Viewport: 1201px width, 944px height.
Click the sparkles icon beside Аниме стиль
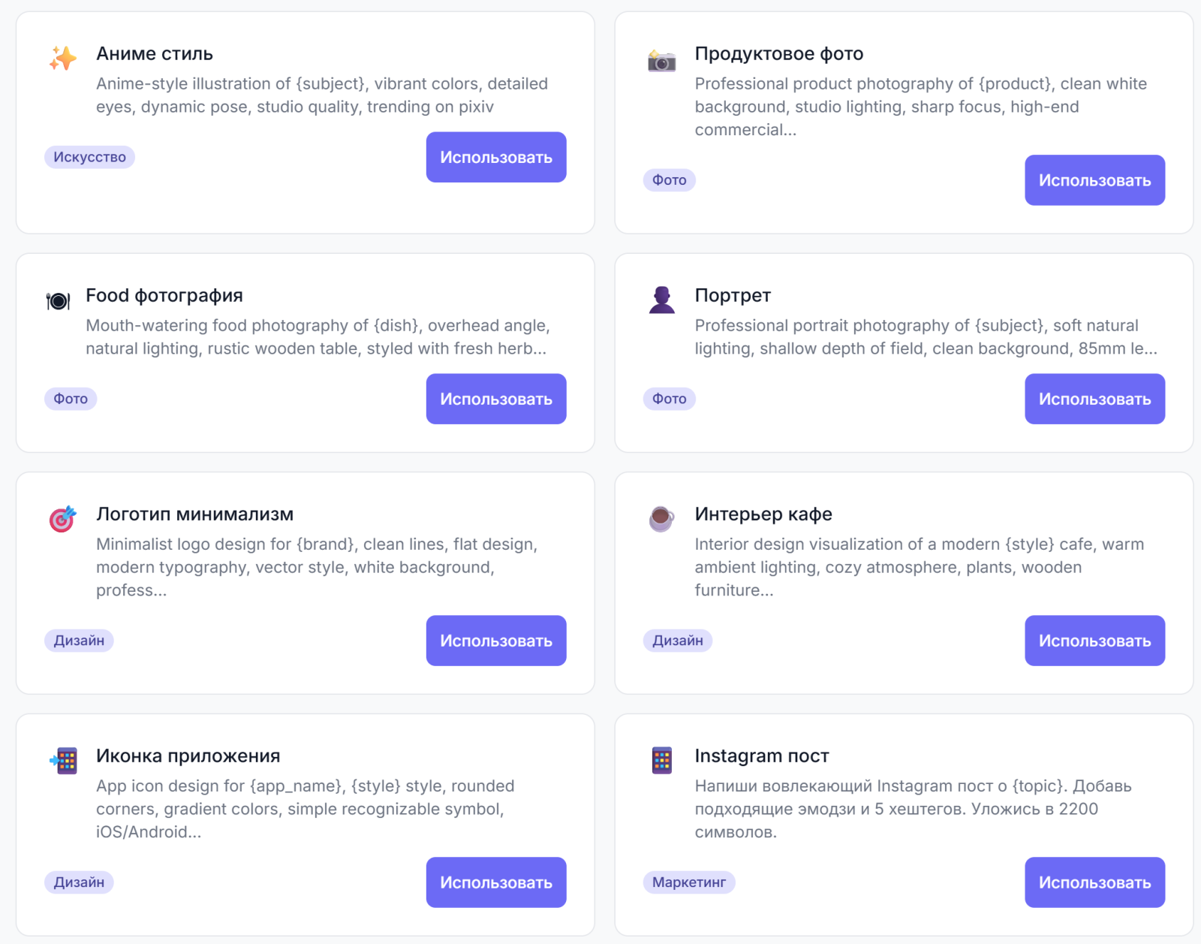point(63,58)
